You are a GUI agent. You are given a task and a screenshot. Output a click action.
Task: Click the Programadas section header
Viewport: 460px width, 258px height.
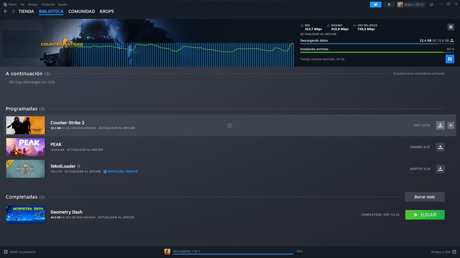tap(25, 109)
